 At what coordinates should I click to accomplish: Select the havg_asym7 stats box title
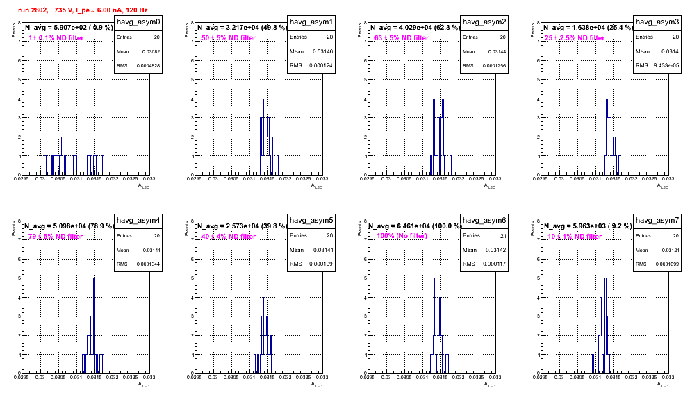657,220
